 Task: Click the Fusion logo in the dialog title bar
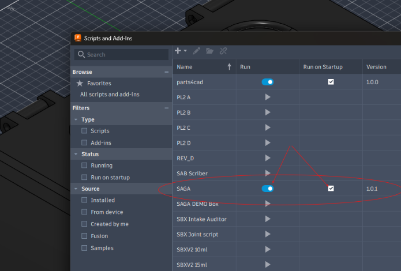tap(77, 38)
